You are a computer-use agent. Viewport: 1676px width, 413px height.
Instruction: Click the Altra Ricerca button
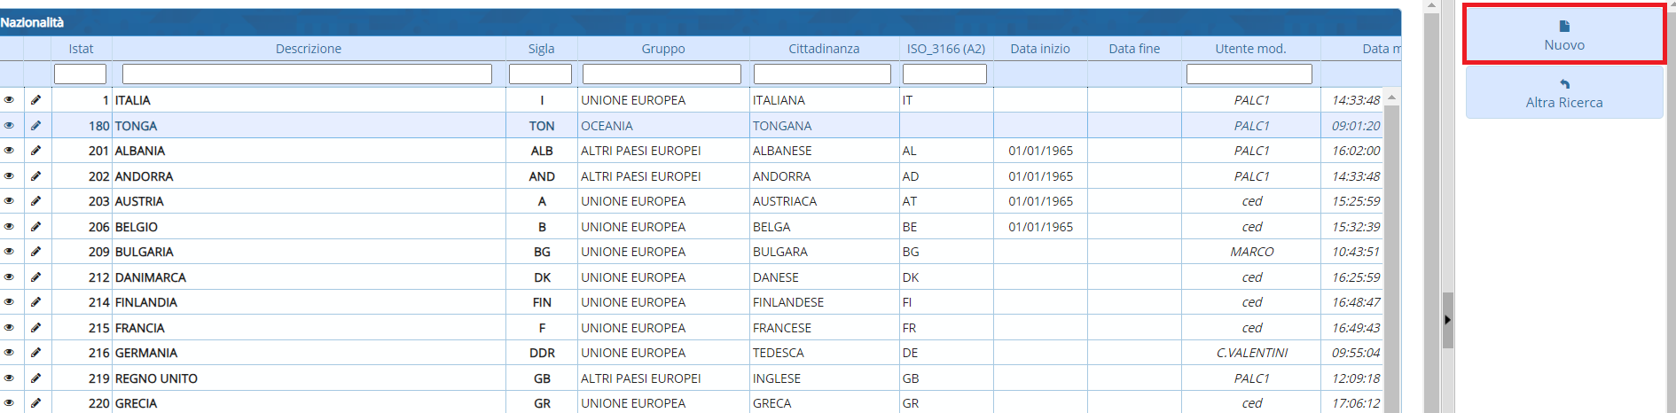[1563, 94]
